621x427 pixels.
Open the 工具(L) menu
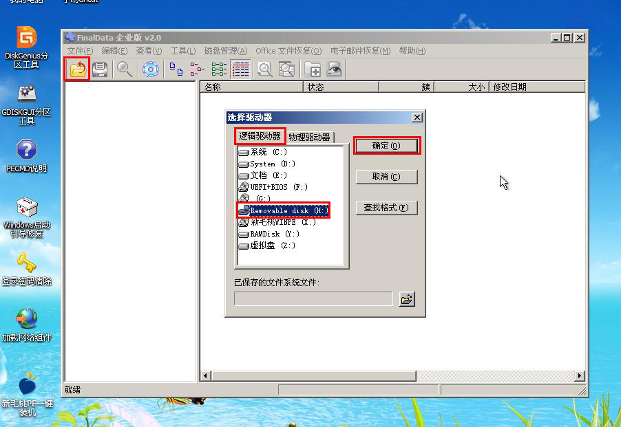coord(183,51)
